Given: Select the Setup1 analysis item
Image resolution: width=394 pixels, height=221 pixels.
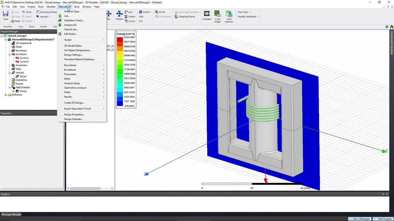Looking at the screenshot, I should point(23,76).
